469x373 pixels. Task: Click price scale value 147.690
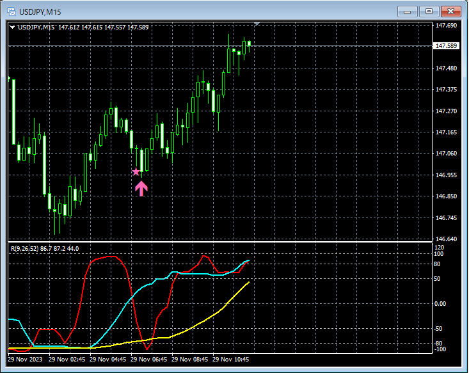tap(446, 26)
